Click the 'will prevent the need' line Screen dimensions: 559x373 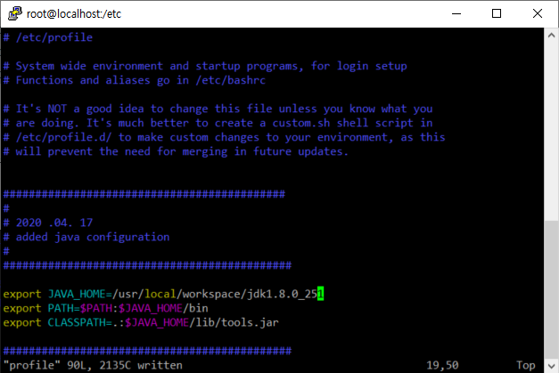tap(176, 151)
